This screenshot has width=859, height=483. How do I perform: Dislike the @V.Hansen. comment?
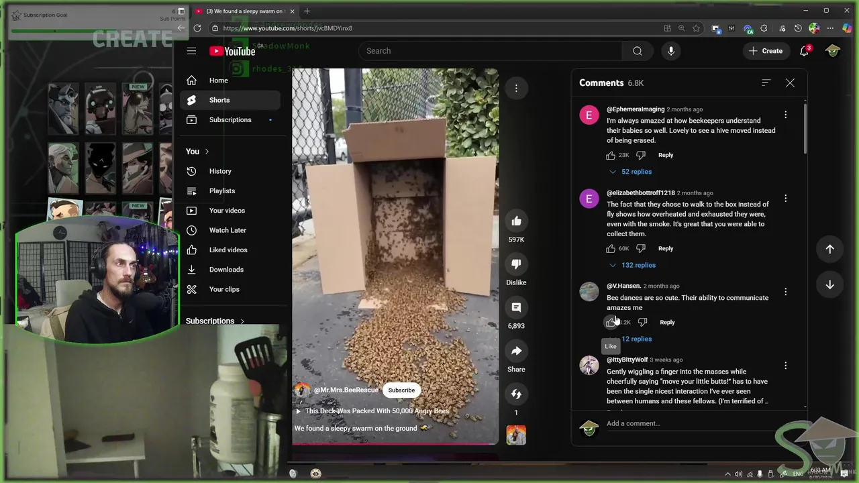coord(642,322)
